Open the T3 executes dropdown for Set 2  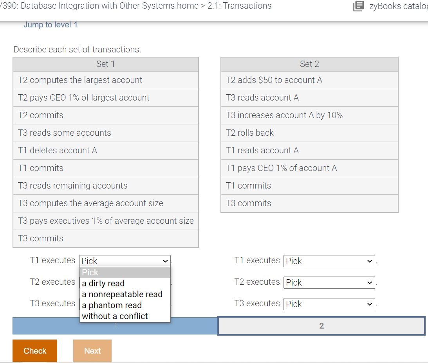click(x=329, y=304)
